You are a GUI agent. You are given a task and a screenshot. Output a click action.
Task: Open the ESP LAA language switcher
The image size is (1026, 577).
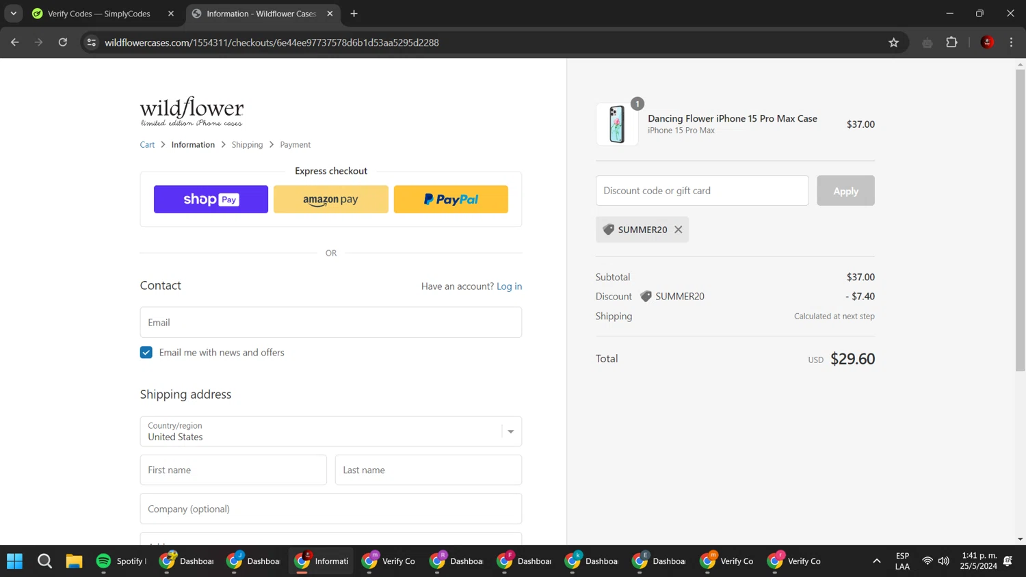(902, 561)
